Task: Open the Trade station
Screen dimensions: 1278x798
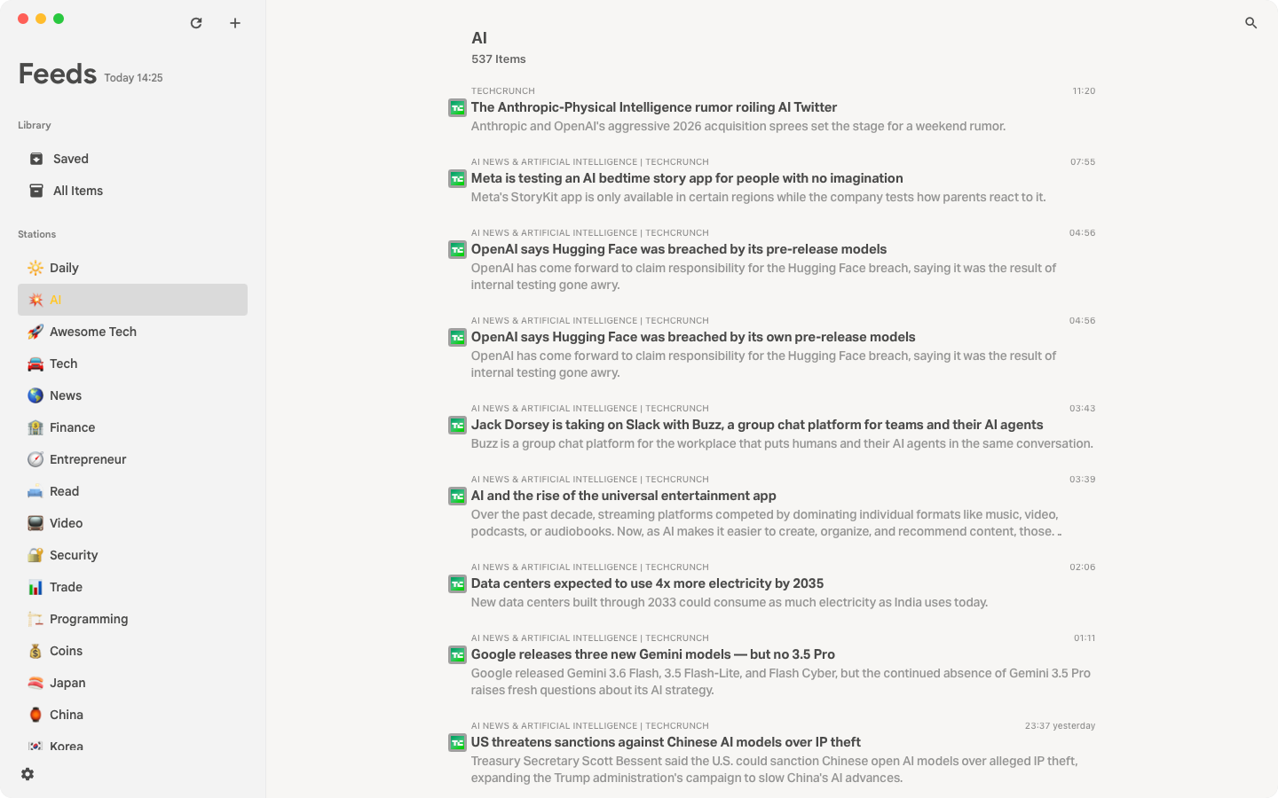Action: (x=132, y=587)
